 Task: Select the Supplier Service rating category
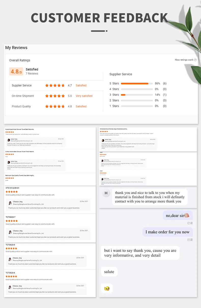click(22, 85)
